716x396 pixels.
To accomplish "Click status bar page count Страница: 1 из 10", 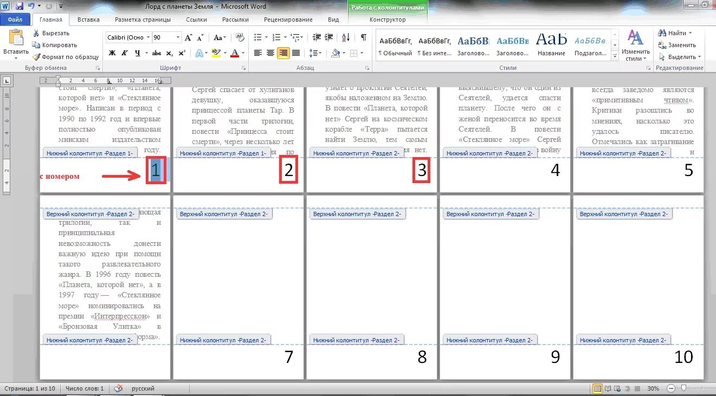I will point(30,388).
